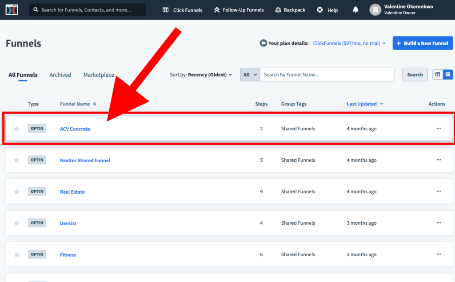Image resolution: width=455 pixels, height=282 pixels.
Task: Star the Realtor Shared Funnel
Action: coord(16,160)
